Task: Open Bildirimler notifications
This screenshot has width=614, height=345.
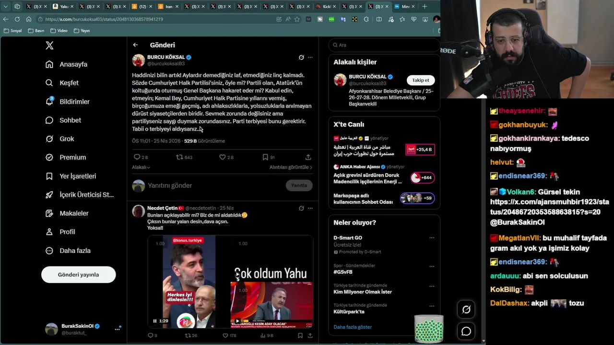Action: point(68,102)
